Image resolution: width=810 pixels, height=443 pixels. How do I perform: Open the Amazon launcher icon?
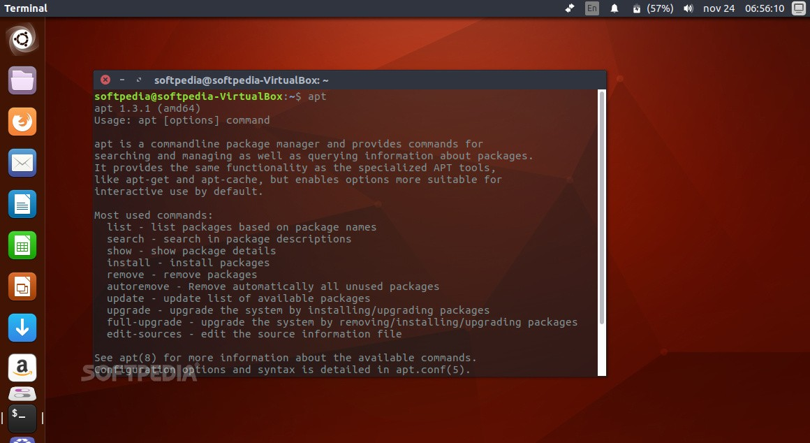click(x=22, y=368)
